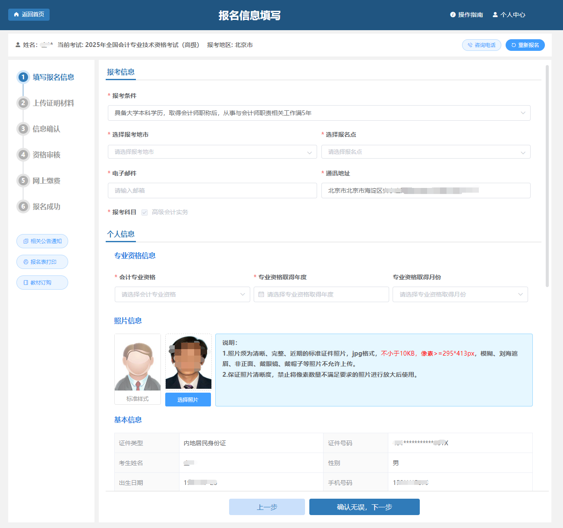Click the 电子邮件 input field
The height and width of the screenshot is (528, 563).
212,191
